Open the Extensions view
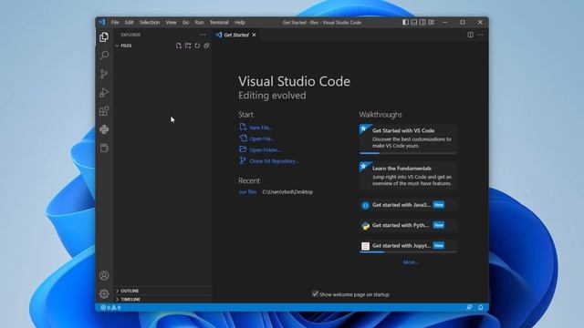 tap(104, 111)
